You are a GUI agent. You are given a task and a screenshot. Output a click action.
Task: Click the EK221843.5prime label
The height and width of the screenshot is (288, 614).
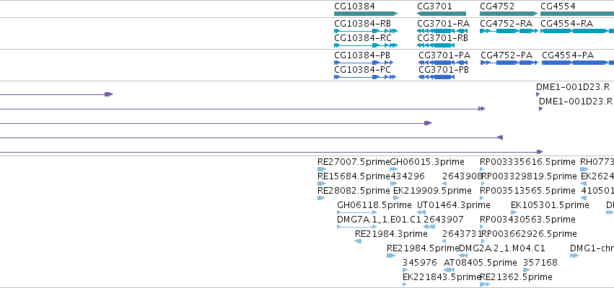click(442, 277)
